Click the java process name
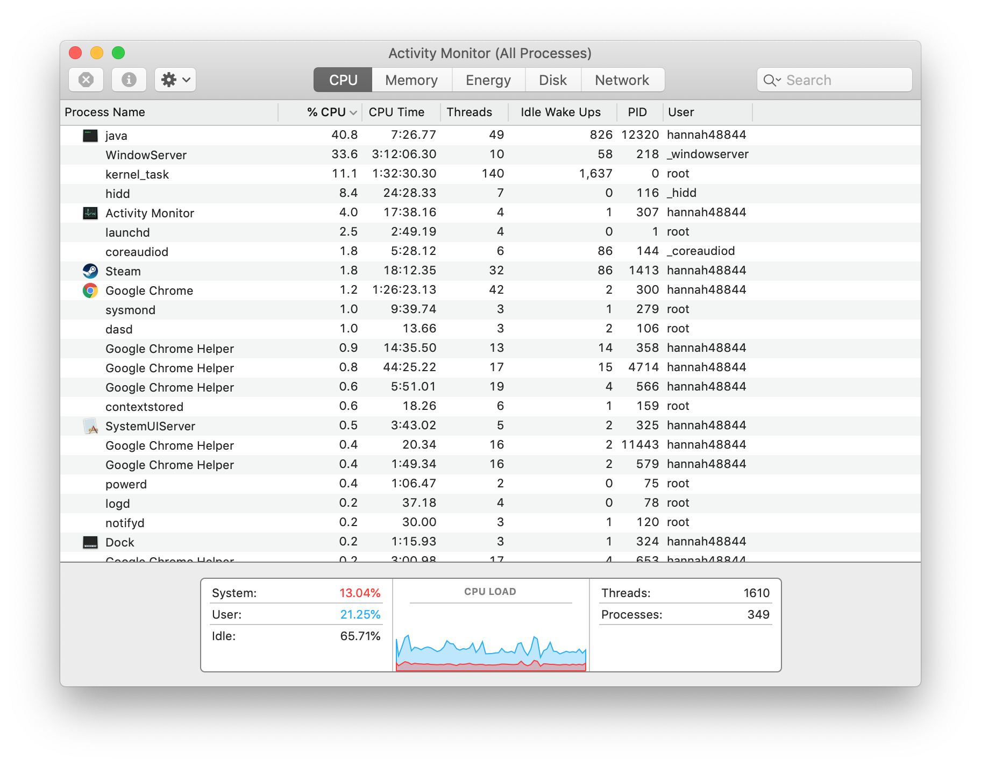Viewport: 981px width, 766px height. [x=116, y=136]
